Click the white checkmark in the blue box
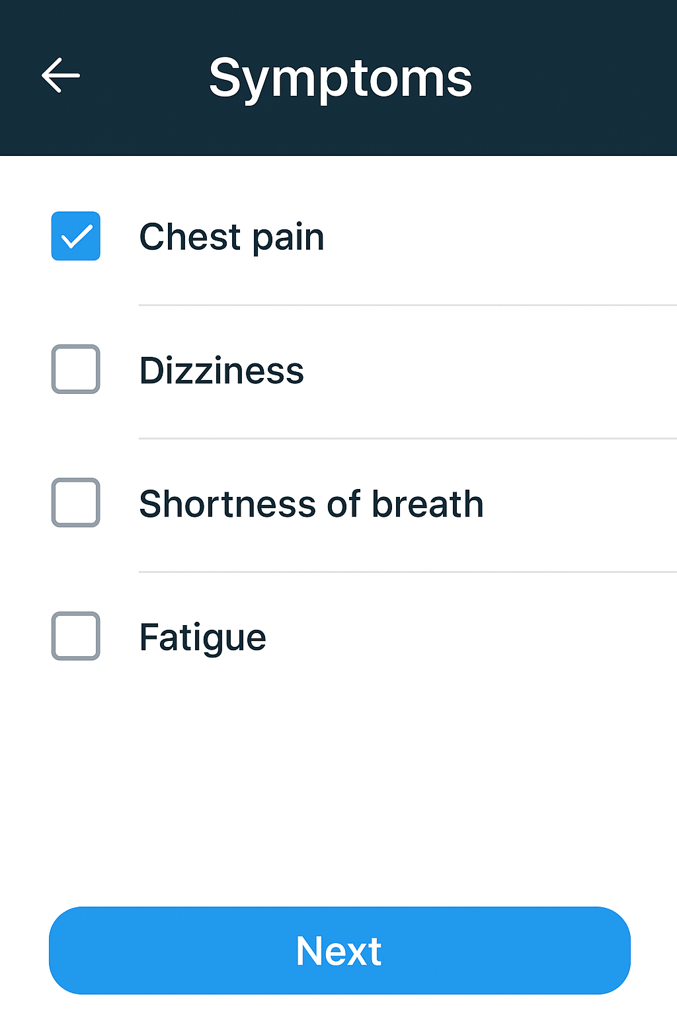677x1015 pixels. [x=76, y=236]
